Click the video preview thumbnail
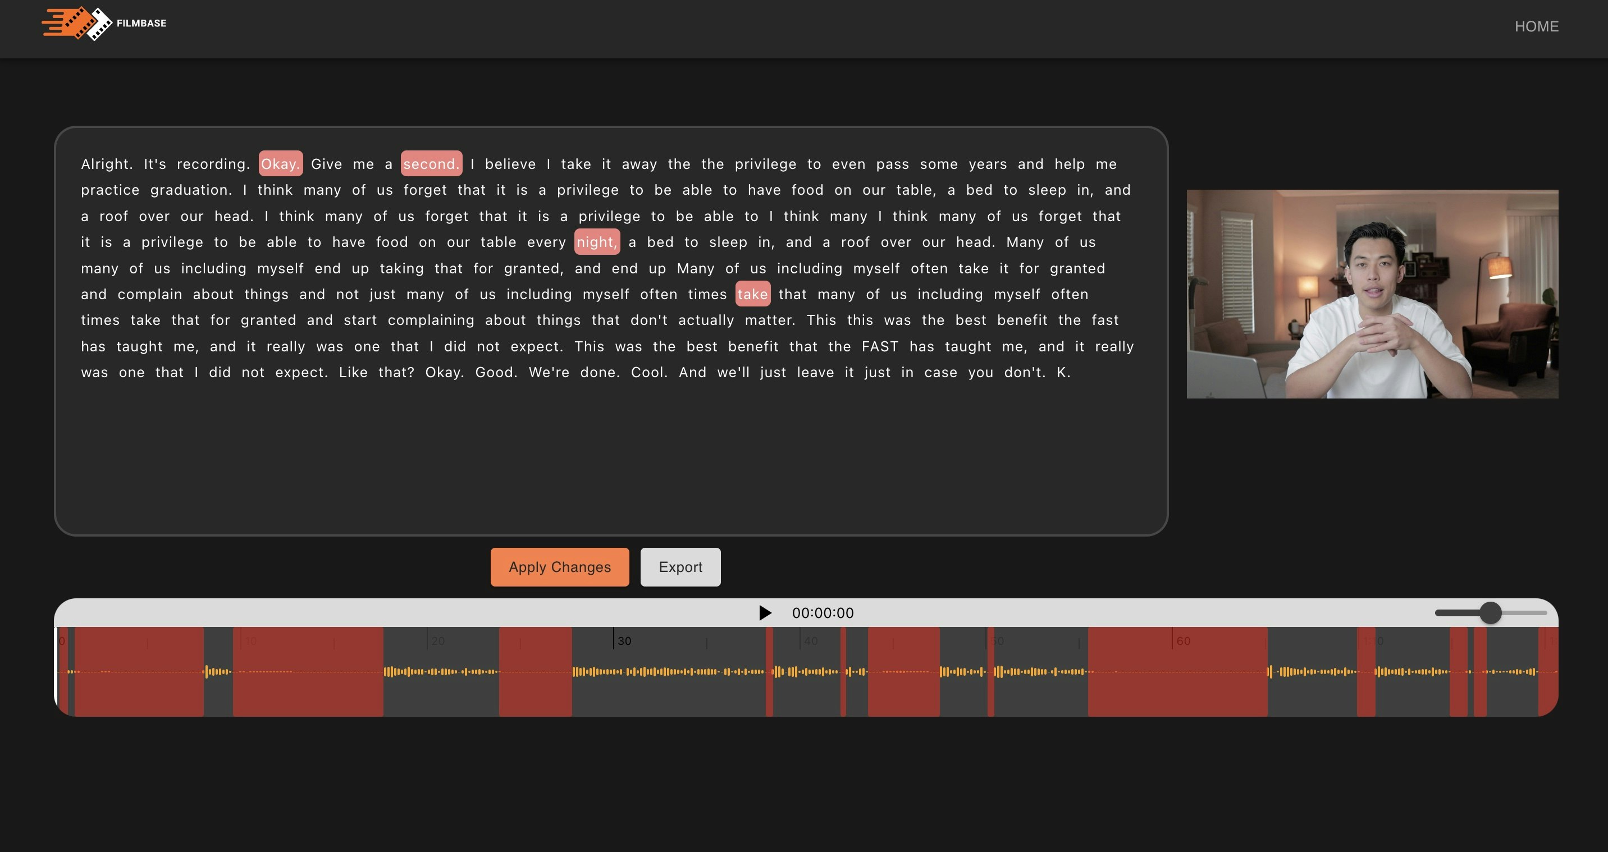The image size is (1608, 852). pyautogui.click(x=1372, y=294)
